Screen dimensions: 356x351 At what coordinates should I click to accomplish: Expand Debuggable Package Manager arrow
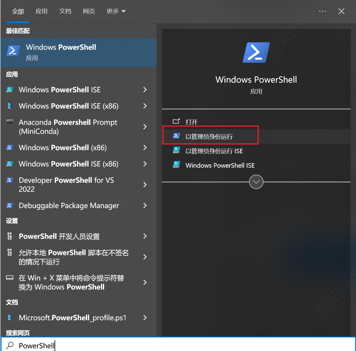coord(145,206)
